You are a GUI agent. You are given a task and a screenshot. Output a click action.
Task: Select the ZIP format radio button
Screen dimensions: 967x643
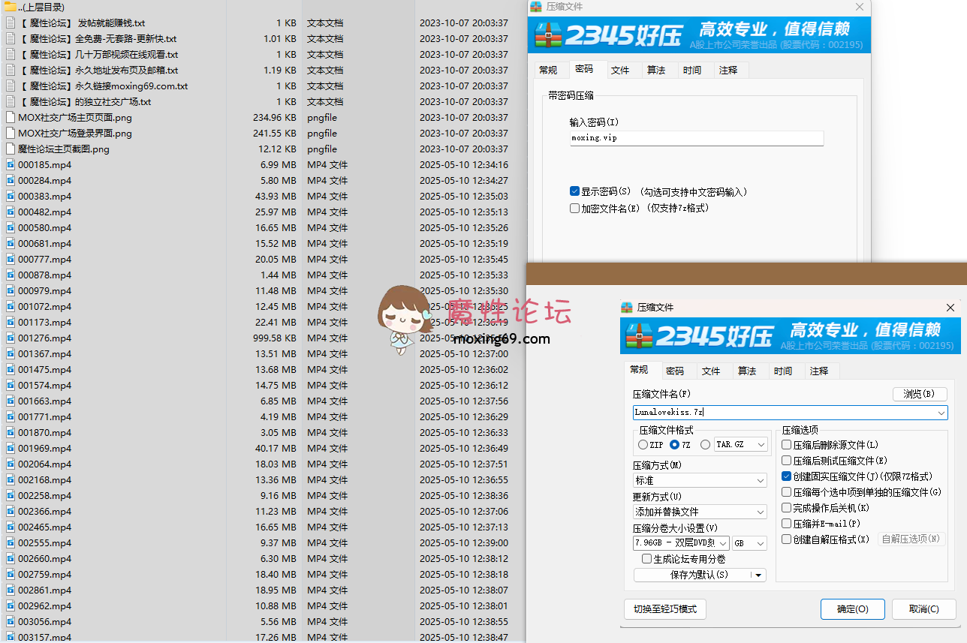click(643, 445)
